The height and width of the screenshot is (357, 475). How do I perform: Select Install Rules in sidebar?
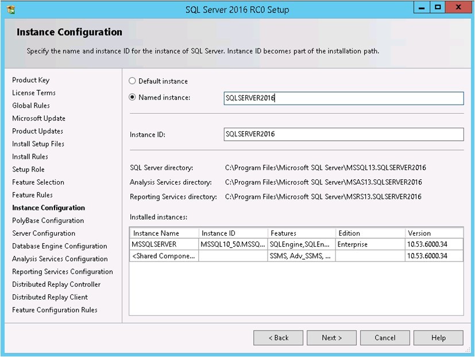[30, 156]
